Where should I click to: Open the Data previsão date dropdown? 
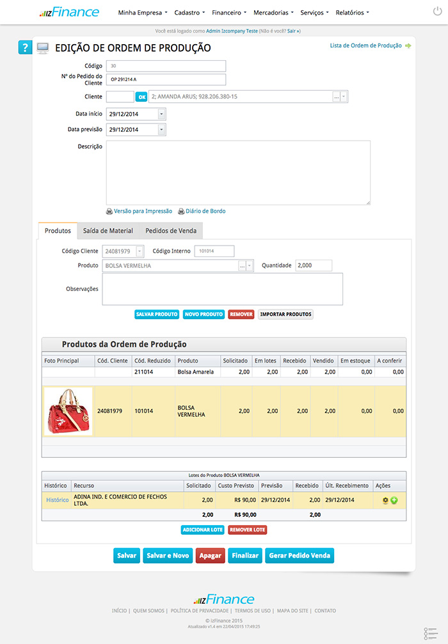click(161, 129)
